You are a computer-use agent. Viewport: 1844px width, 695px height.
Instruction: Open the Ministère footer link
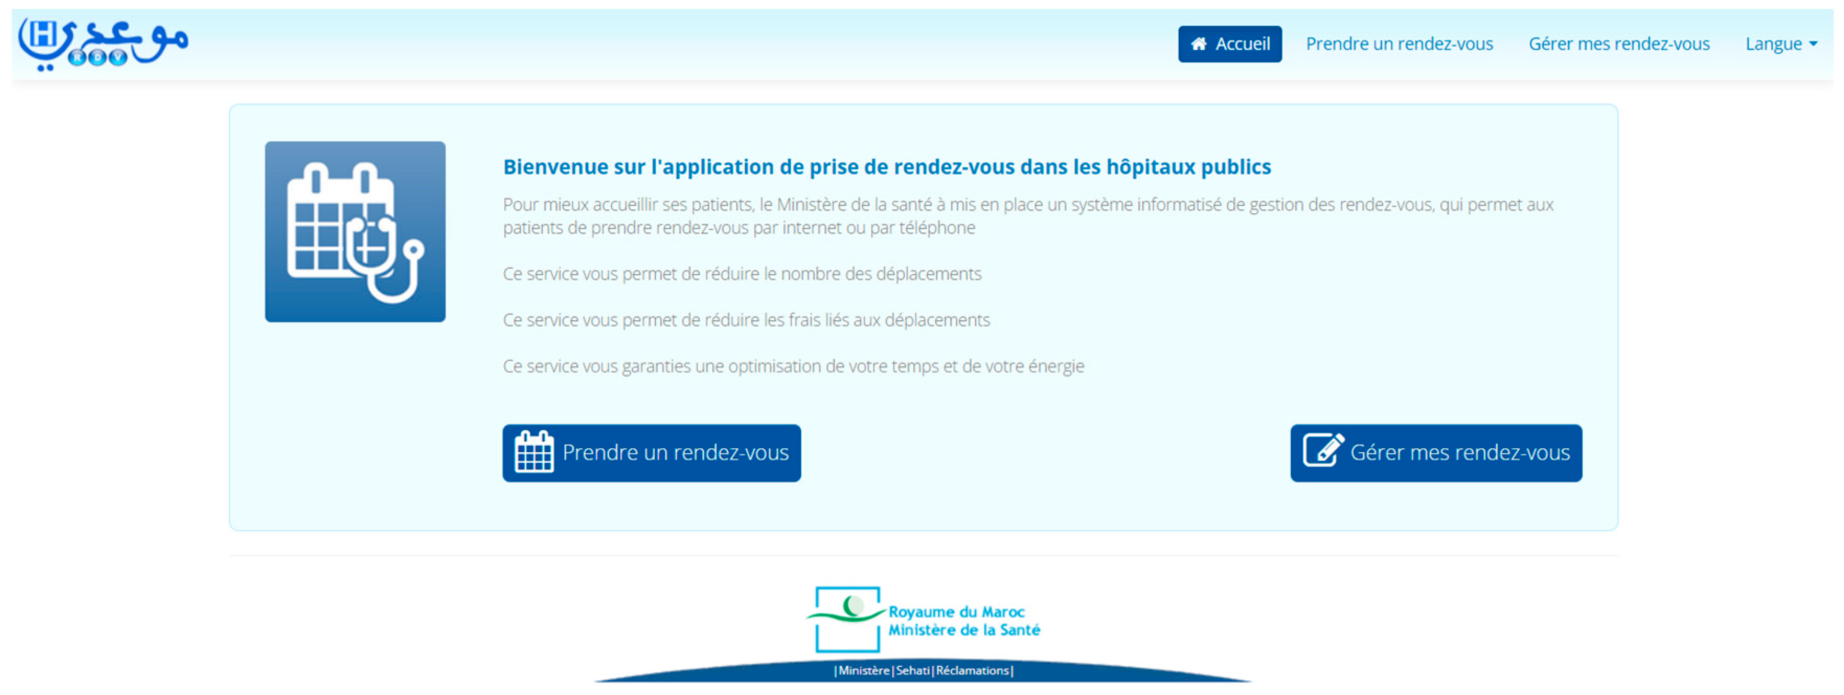(x=864, y=670)
